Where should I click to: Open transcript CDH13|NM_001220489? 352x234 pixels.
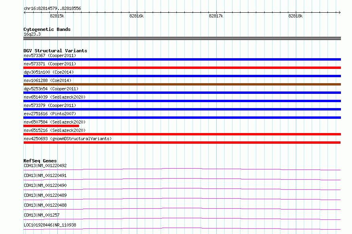click(x=45, y=195)
